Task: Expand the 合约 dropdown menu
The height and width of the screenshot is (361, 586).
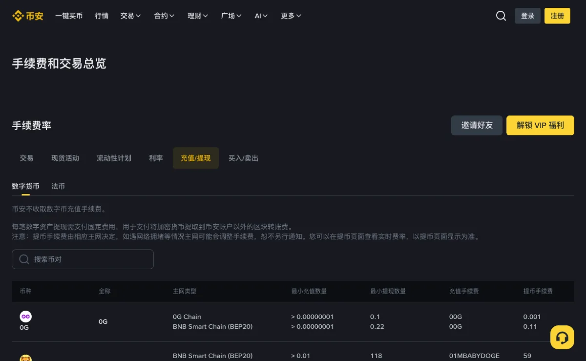Action: pyautogui.click(x=164, y=16)
